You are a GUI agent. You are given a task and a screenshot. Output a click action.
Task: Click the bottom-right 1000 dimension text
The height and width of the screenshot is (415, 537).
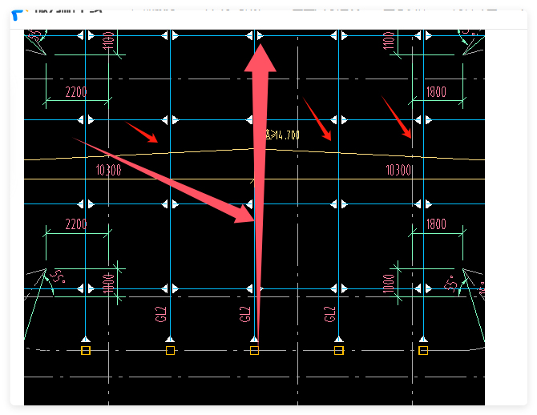tap(389, 284)
